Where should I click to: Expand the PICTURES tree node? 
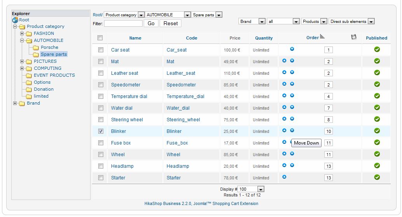(x=22, y=61)
